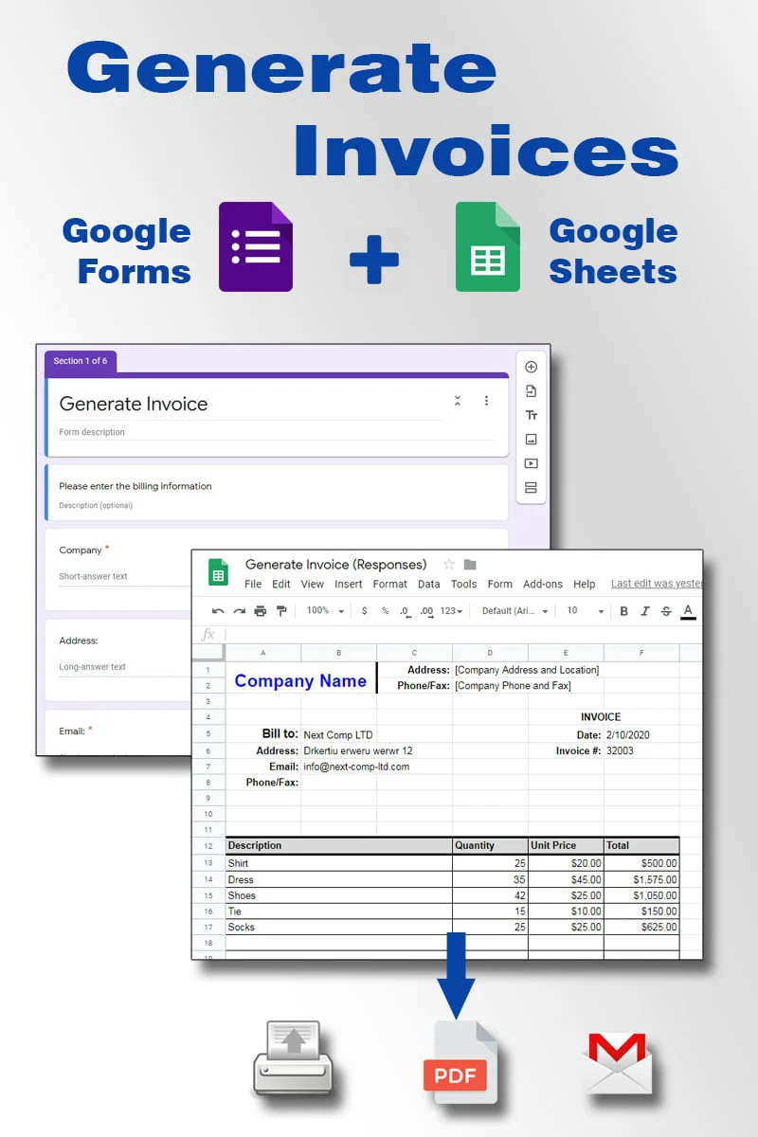Image resolution: width=758 pixels, height=1137 pixels.
Task: Click the Add question icon in Forms sidebar
Action: point(531,367)
